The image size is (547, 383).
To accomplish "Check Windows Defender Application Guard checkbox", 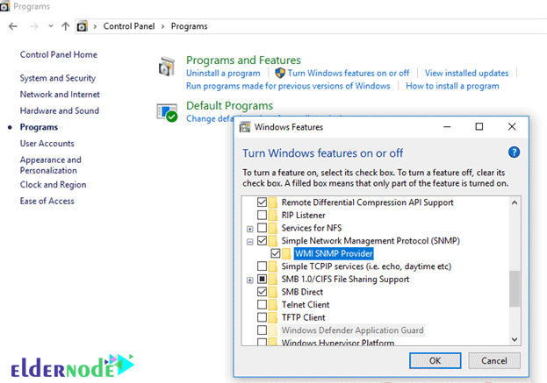I will [262, 330].
